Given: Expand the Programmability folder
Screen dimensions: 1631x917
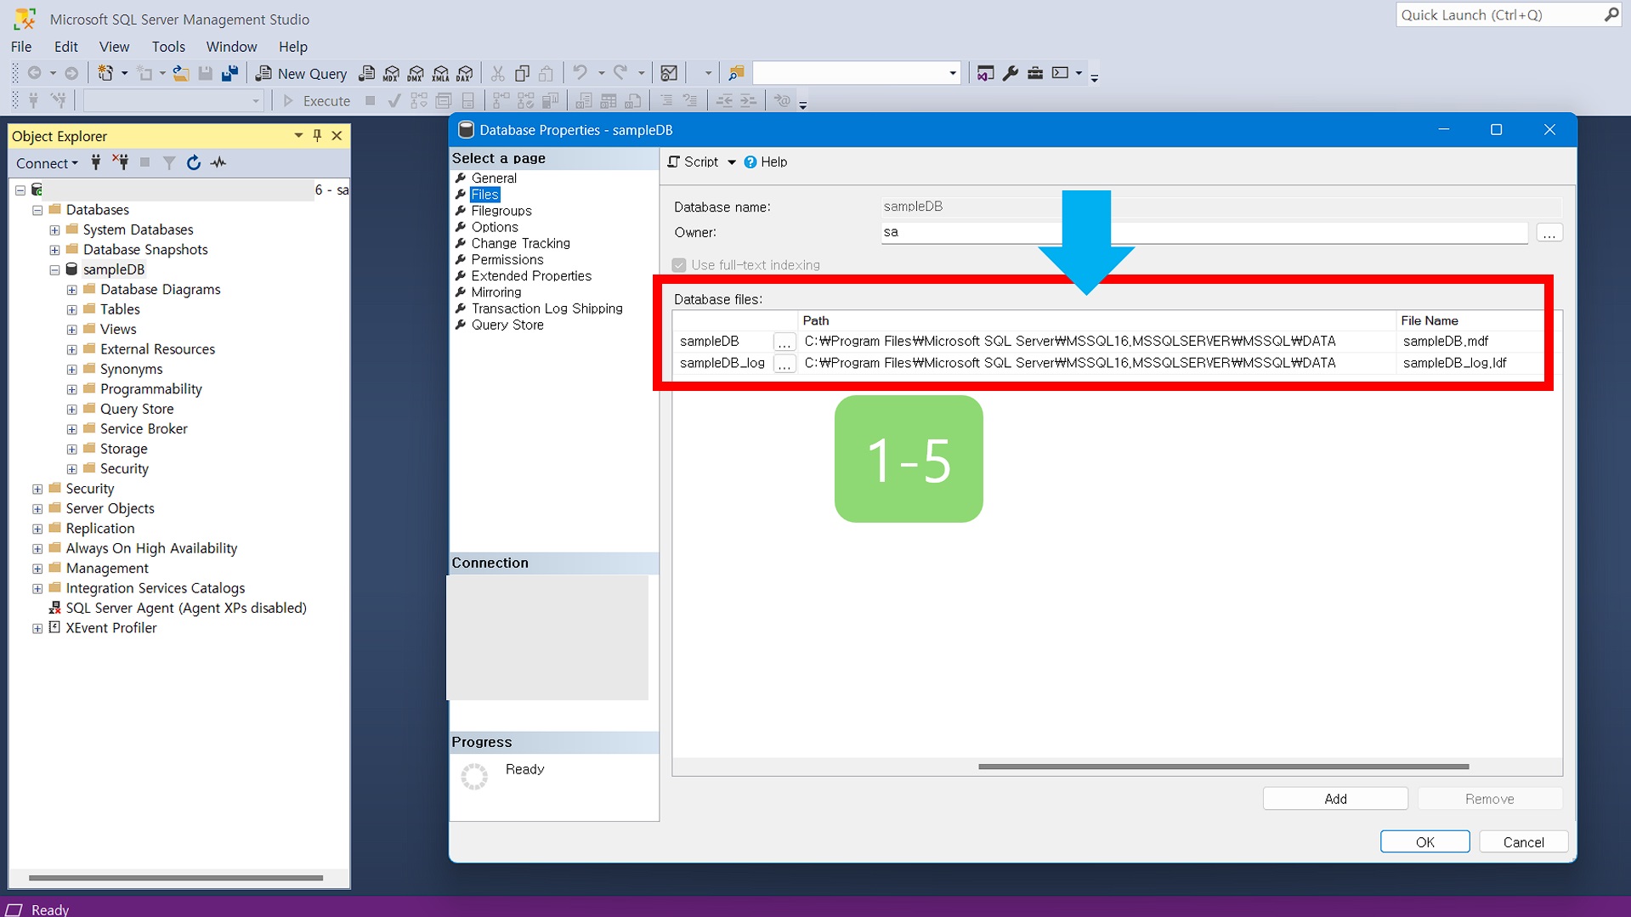Looking at the screenshot, I should tap(72, 390).
